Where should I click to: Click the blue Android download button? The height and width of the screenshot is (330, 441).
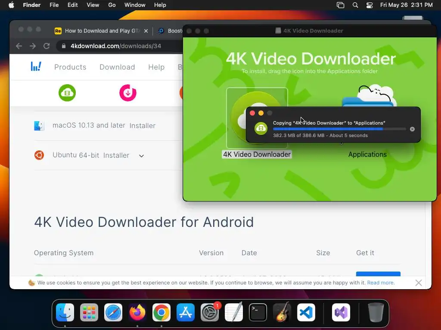(378, 274)
